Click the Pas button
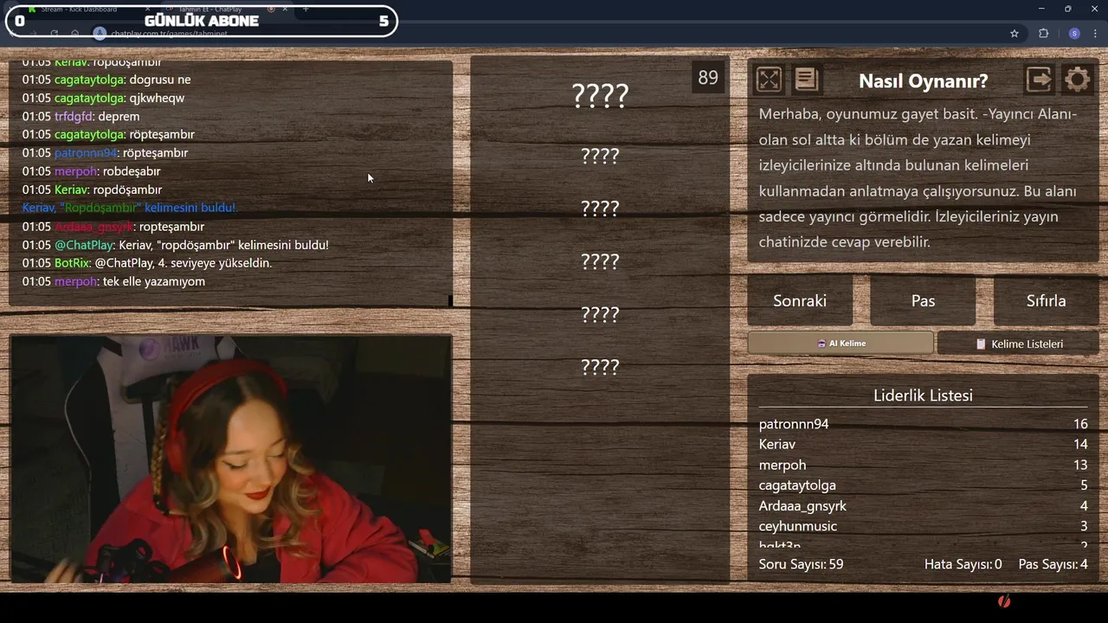Viewport: 1108px width, 623px height. tap(923, 300)
